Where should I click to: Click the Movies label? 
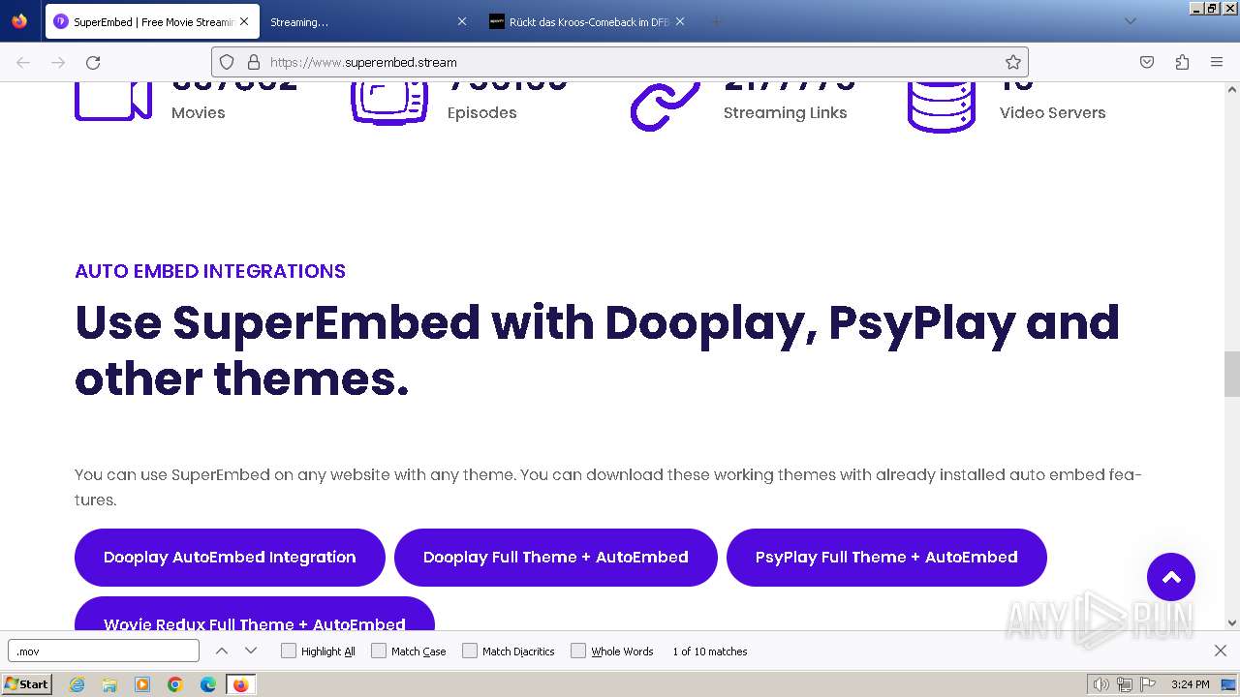pos(198,112)
